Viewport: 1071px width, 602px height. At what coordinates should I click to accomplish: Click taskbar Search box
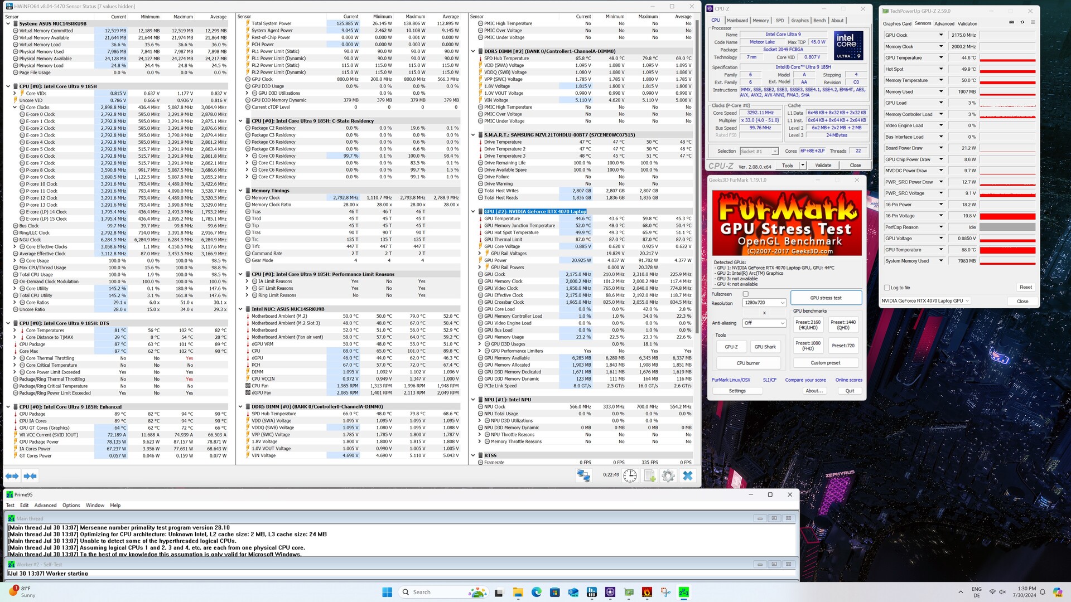(x=443, y=592)
